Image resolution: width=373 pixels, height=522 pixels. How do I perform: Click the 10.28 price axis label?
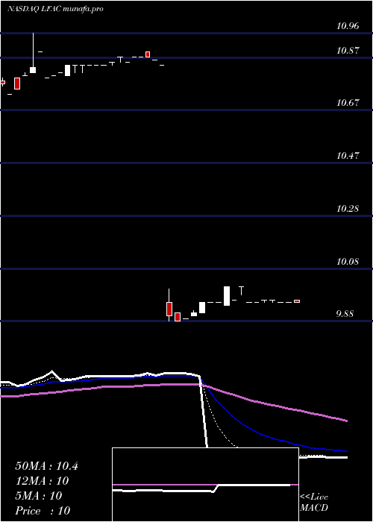point(348,209)
